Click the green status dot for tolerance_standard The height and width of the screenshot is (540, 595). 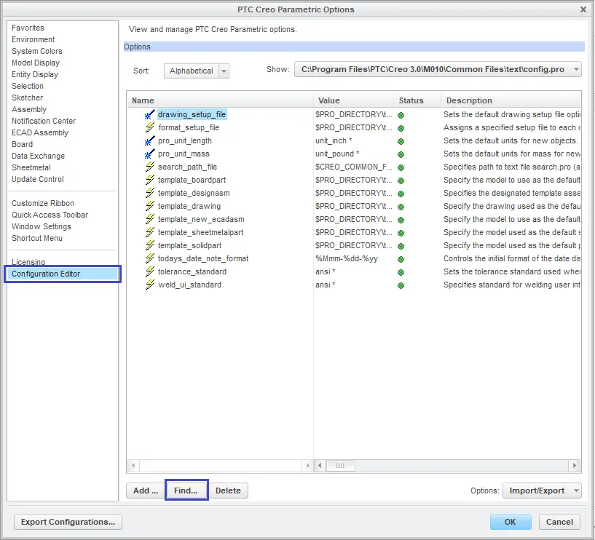point(401,272)
